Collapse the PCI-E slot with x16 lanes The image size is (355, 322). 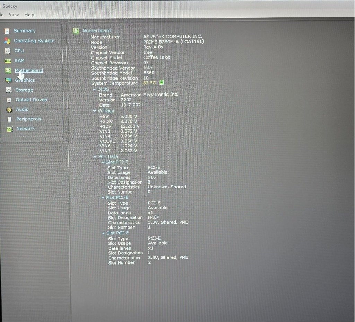click(x=103, y=162)
